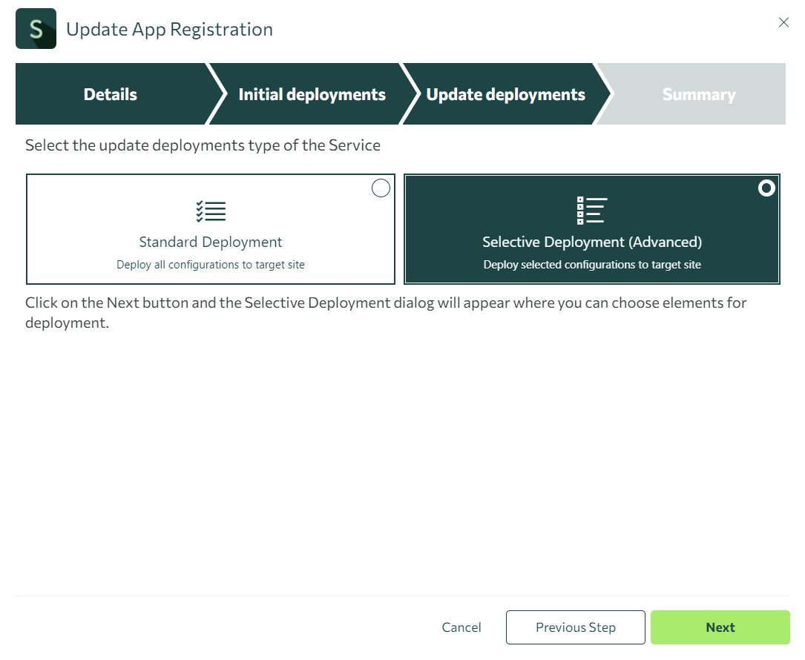The width and height of the screenshot is (805, 660).
Task: Switch to the Details step
Action: (110, 94)
